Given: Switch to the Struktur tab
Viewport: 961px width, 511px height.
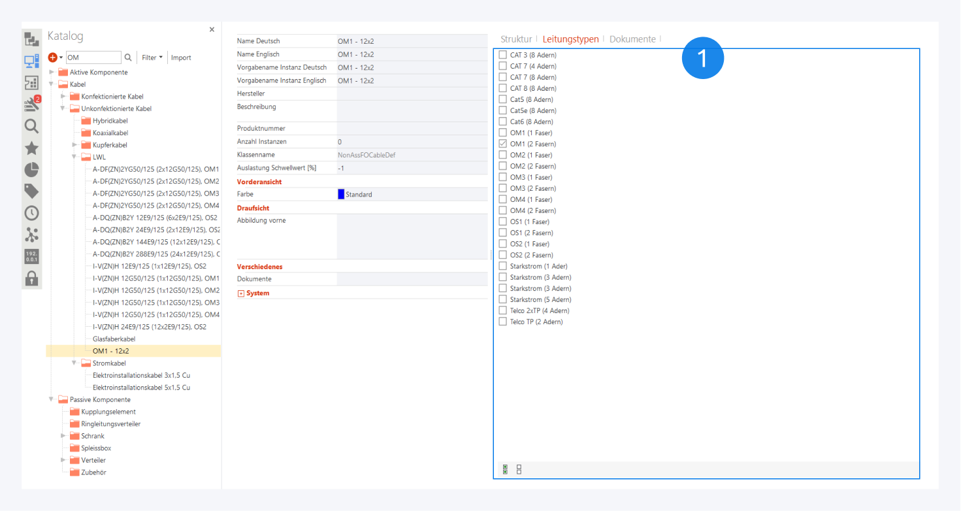Looking at the screenshot, I should [x=516, y=39].
